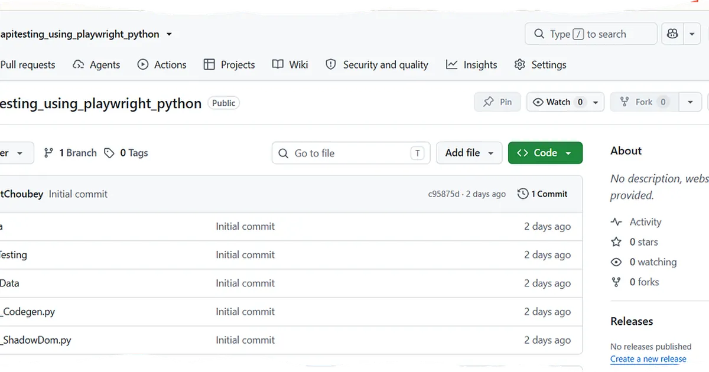The image size is (709, 372).
Task: Click the clock history icon beside 1 Commit
Action: [x=523, y=194]
